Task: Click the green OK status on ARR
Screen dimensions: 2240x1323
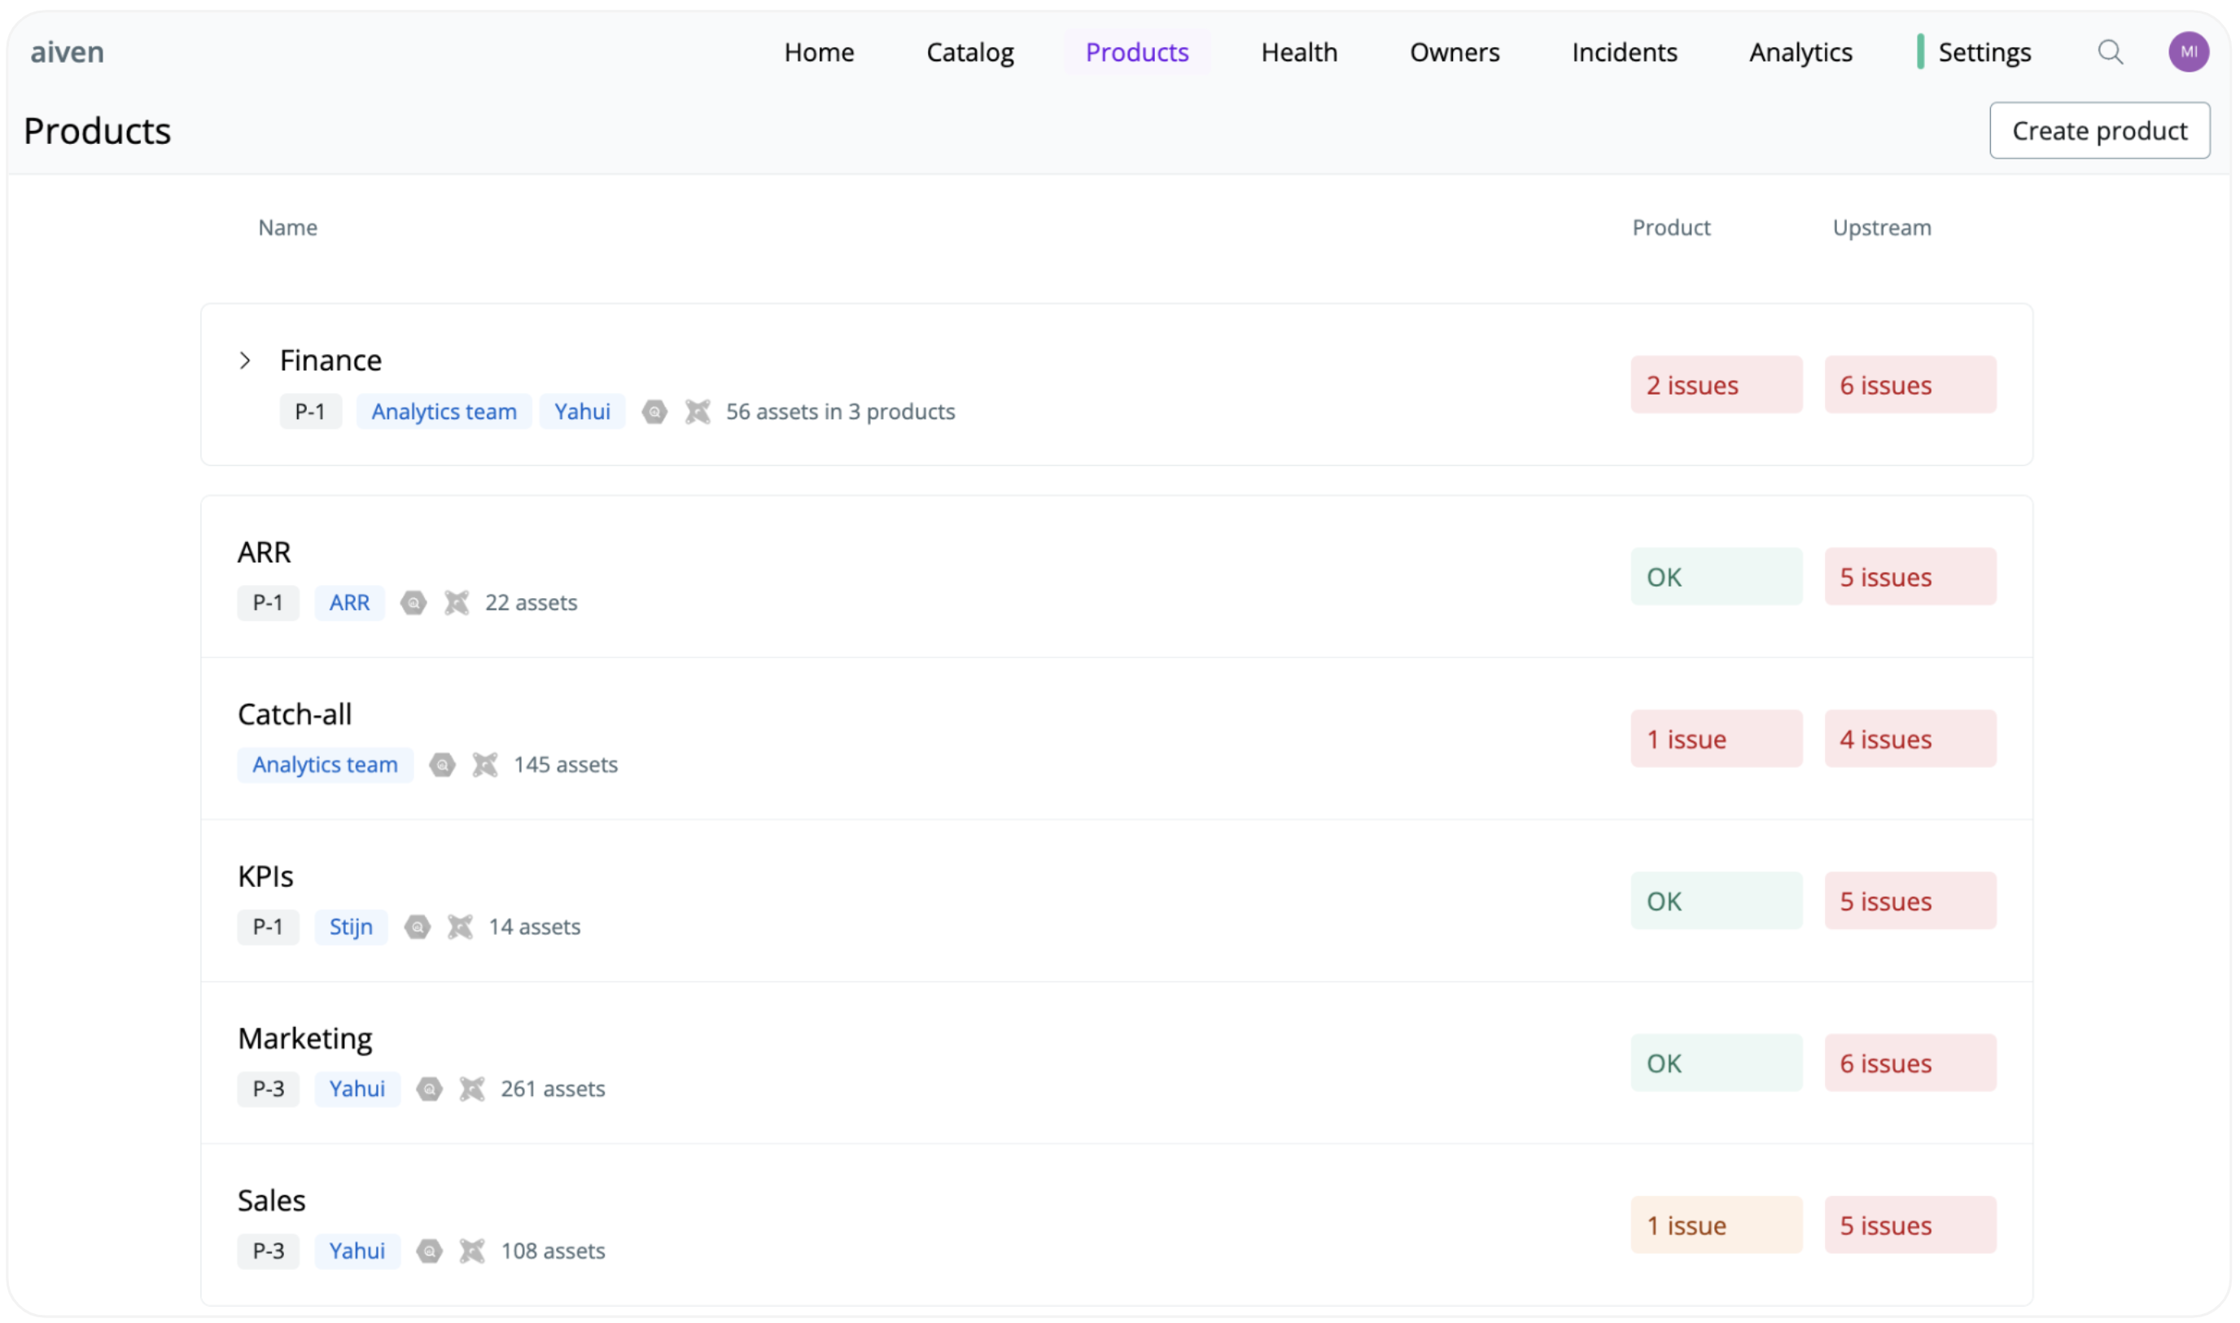Action: (x=1716, y=578)
